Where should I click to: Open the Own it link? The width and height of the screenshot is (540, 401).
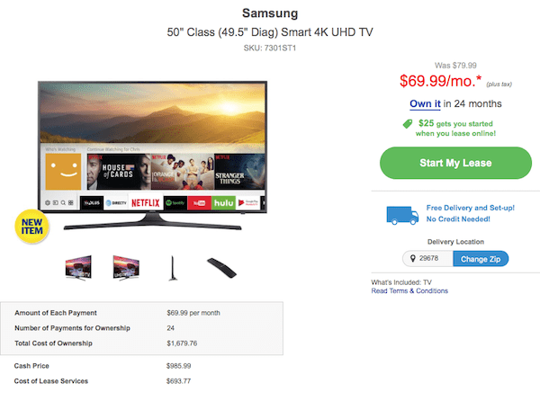pos(426,103)
